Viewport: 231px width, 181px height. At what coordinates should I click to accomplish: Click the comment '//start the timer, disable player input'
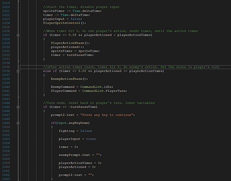point(81,7)
